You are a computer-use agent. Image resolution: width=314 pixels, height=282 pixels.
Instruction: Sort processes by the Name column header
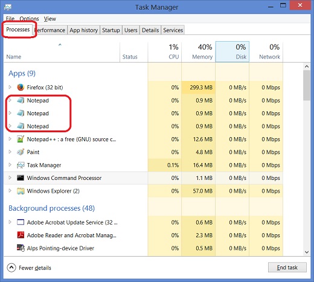62,52
